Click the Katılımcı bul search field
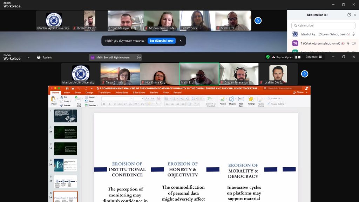This screenshot has width=359, height=202. pyautogui.click(x=323, y=25)
